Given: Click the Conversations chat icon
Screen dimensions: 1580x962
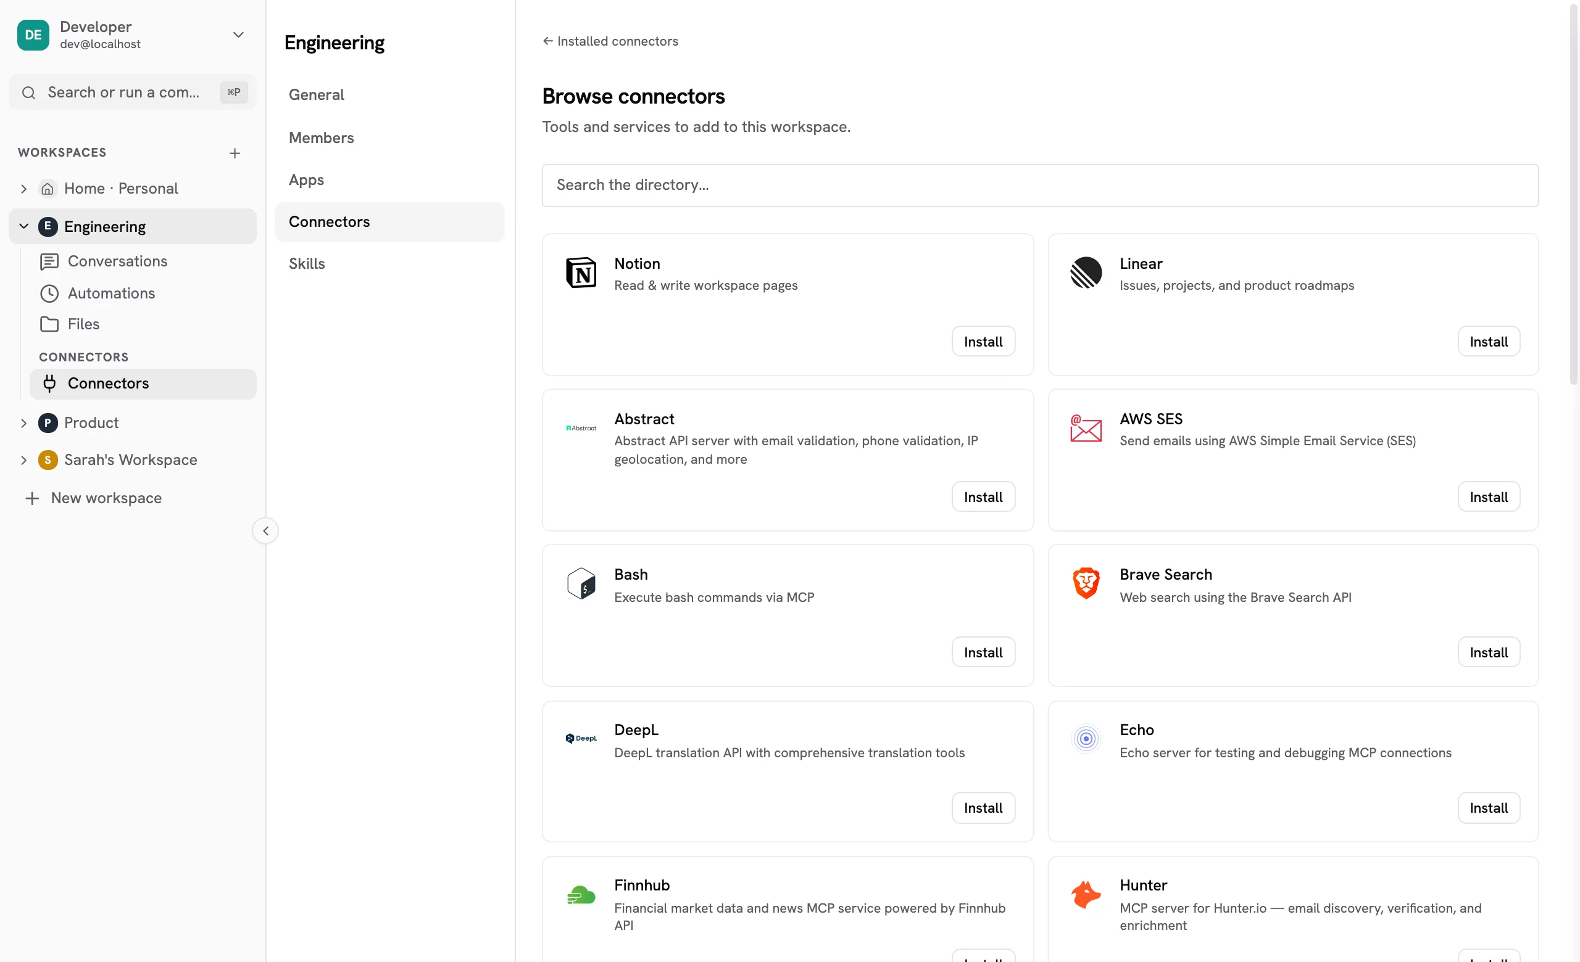Looking at the screenshot, I should click(49, 261).
